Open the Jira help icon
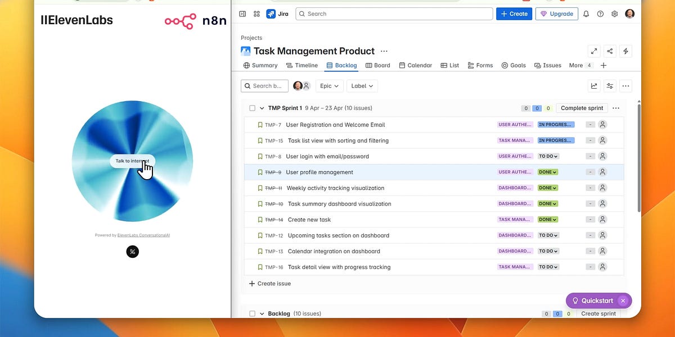The width and height of the screenshot is (675, 337). pyautogui.click(x=600, y=13)
